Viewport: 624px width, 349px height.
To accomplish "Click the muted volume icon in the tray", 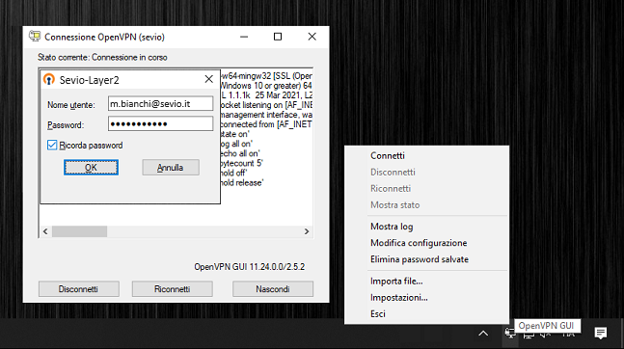I will [x=546, y=334].
